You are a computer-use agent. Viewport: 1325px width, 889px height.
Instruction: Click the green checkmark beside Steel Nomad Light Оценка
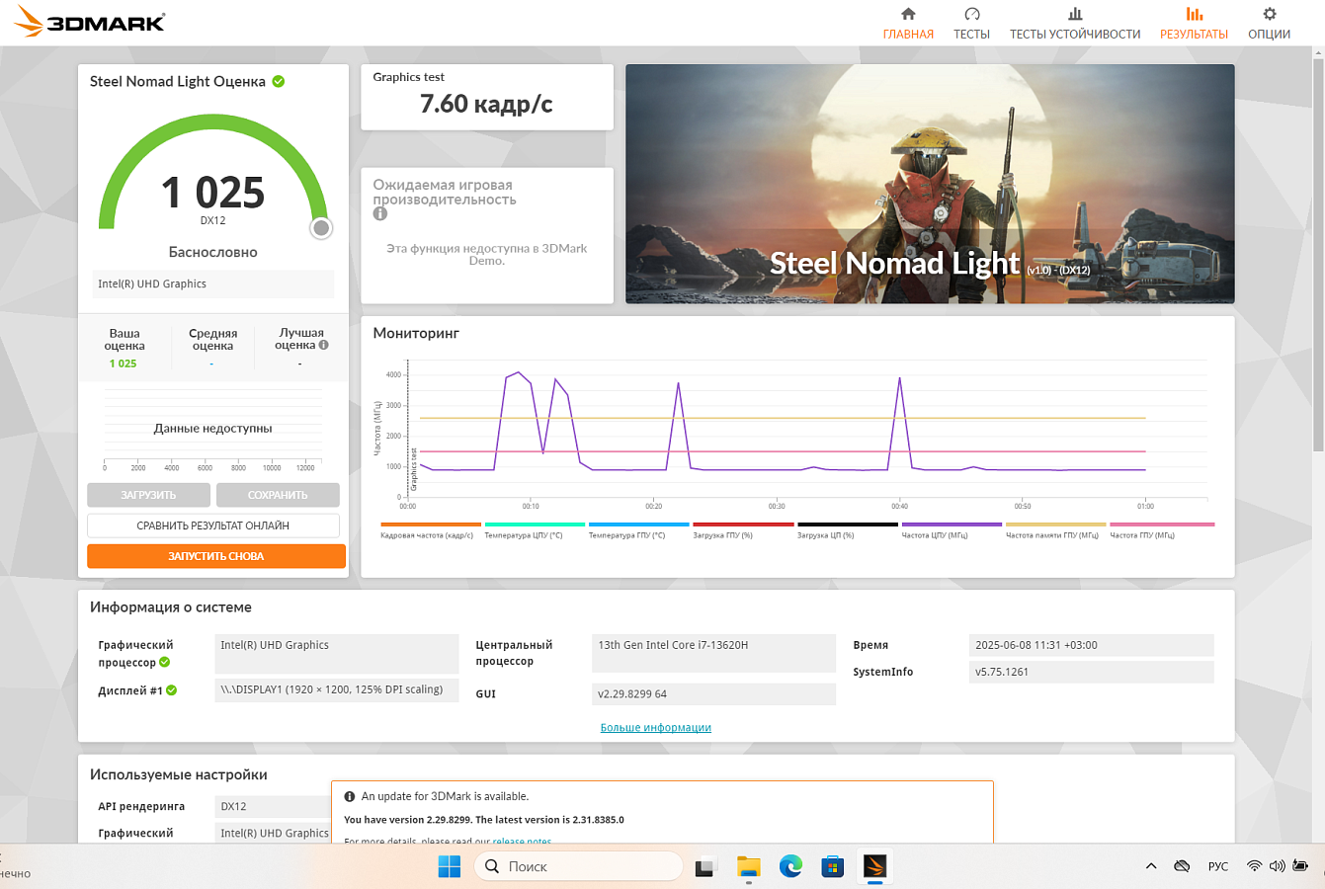(279, 81)
